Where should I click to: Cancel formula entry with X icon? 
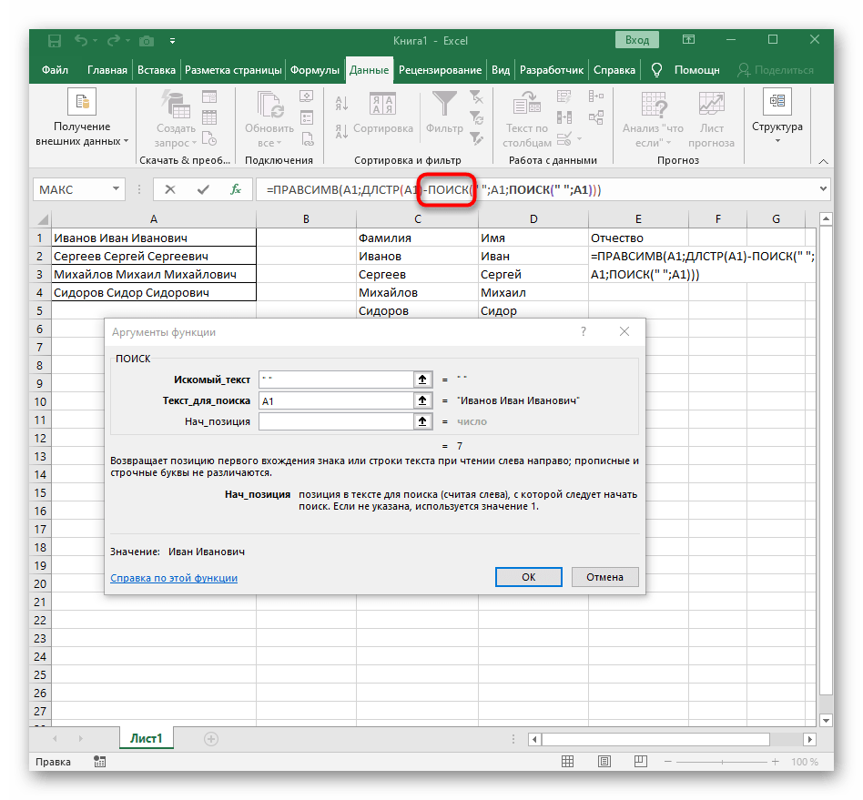169,189
